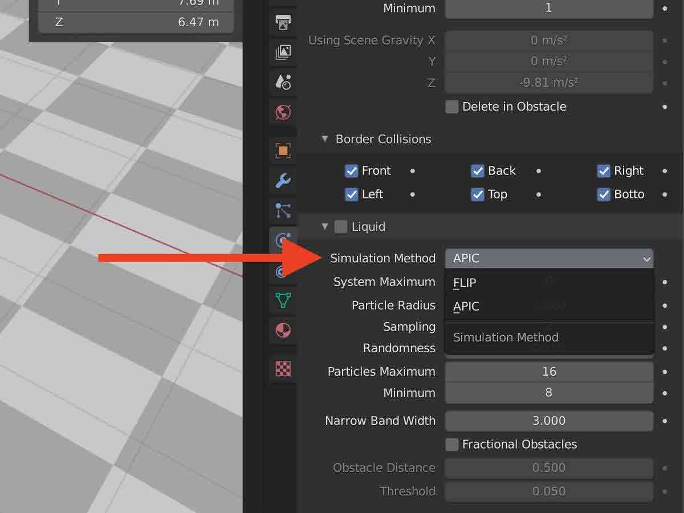The width and height of the screenshot is (684, 513).
Task: Toggle the Delete in Obstacle checkbox
Action: [x=451, y=107]
